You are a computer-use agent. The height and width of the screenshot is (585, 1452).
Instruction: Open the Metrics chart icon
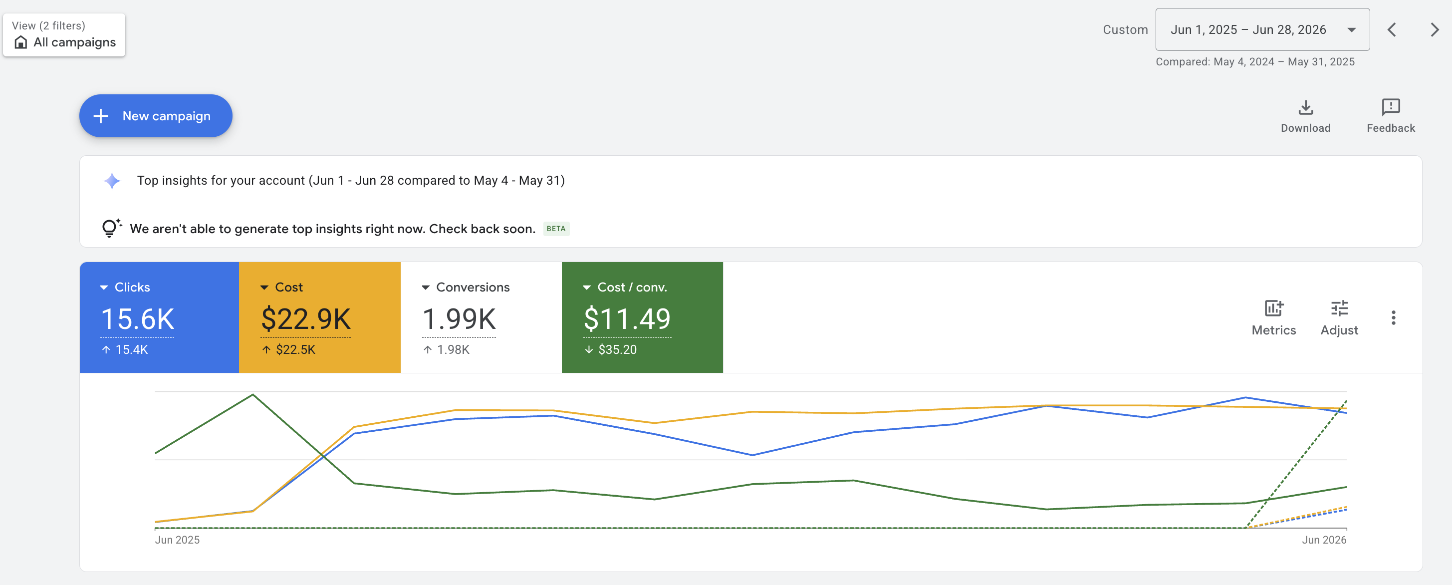tap(1273, 308)
